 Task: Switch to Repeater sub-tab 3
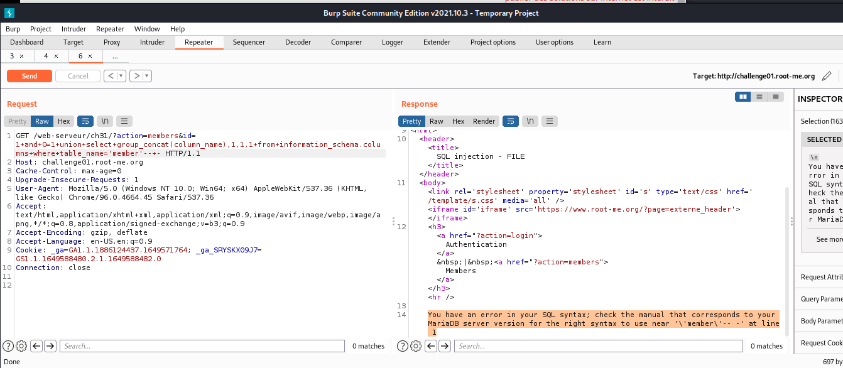[12, 57]
